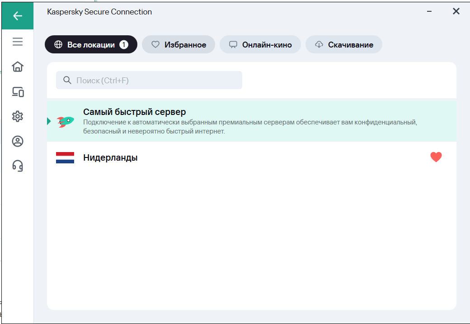Open the account profile icon
The image size is (470, 324).
pos(18,141)
